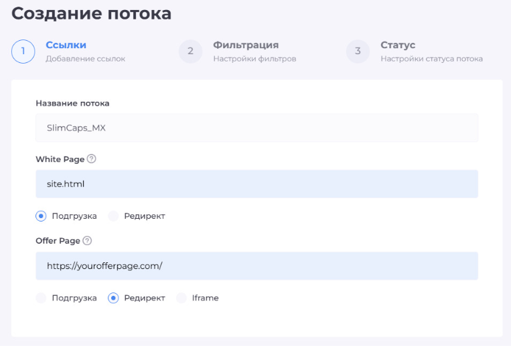Click the step 2 circle number icon
The height and width of the screenshot is (348, 511).
pyautogui.click(x=190, y=52)
